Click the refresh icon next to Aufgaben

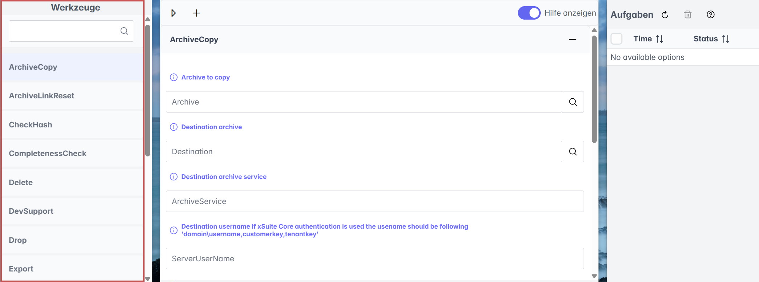coord(665,15)
